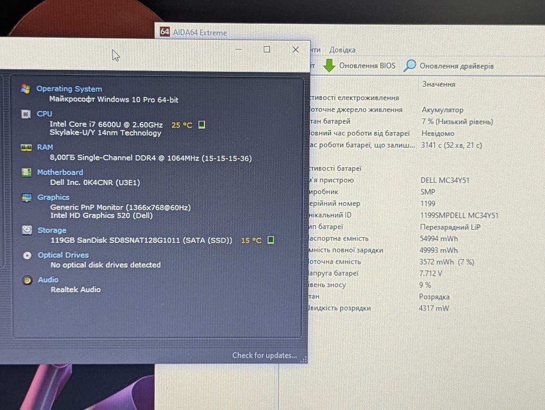The width and height of the screenshot is (545, 410).
Task: Select the Skylake-U/Y 14nm Technology line
Action: tap(106, 133)
